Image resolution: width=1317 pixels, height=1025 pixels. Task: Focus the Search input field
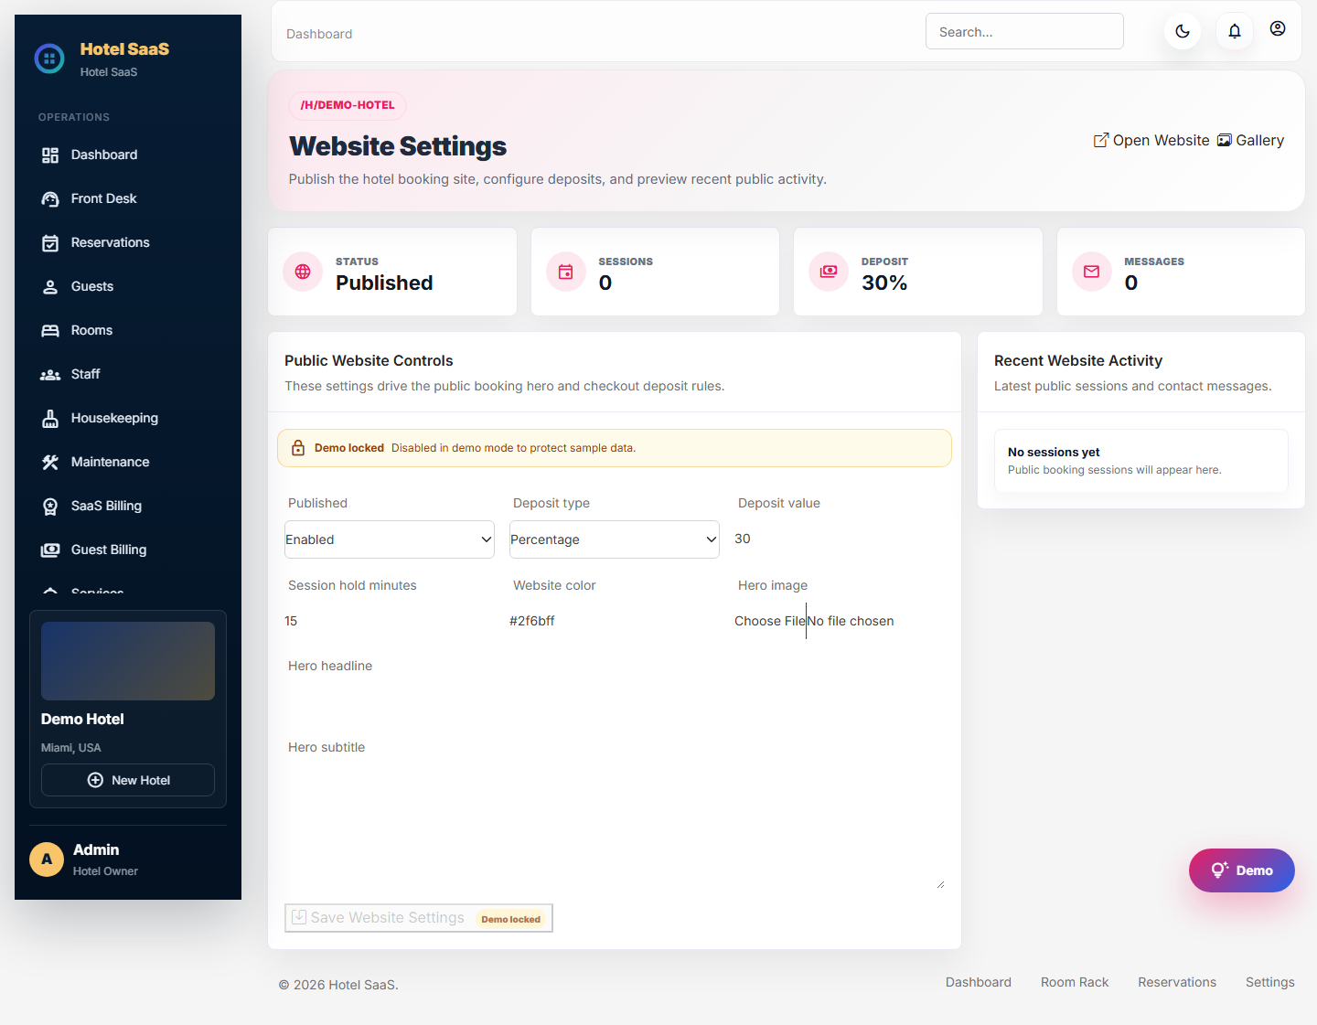pyautogui.click(x=1024, y=32)
